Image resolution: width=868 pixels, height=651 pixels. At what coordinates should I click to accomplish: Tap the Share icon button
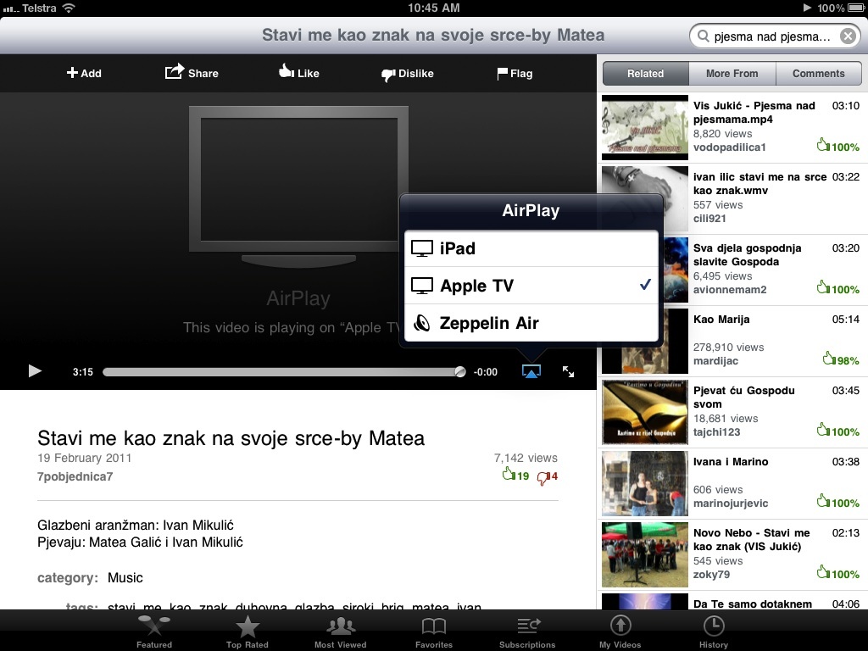pyautogui.click(x=192, y=73)
